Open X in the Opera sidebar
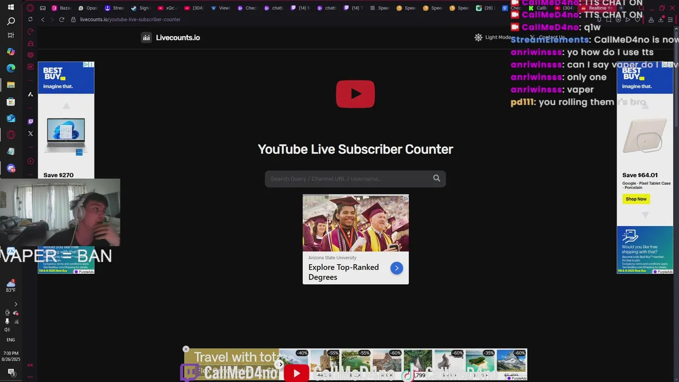Screen dimensions: 679x382 30,134
